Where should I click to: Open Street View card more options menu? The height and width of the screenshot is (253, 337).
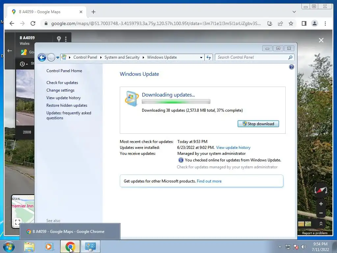click(x=66, y=39)
